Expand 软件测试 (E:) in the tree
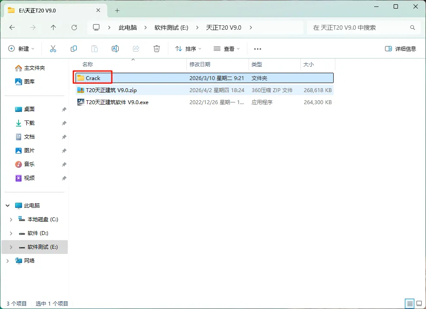 point(11,247)
